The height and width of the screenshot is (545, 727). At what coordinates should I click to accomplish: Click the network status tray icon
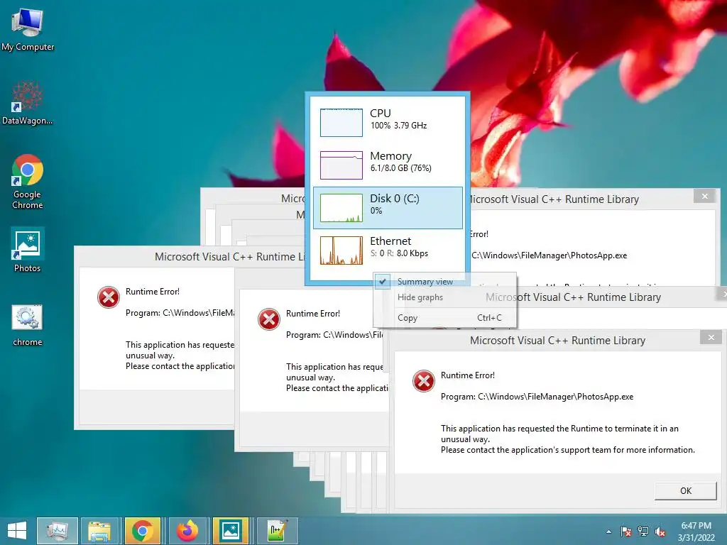[643, 532]
